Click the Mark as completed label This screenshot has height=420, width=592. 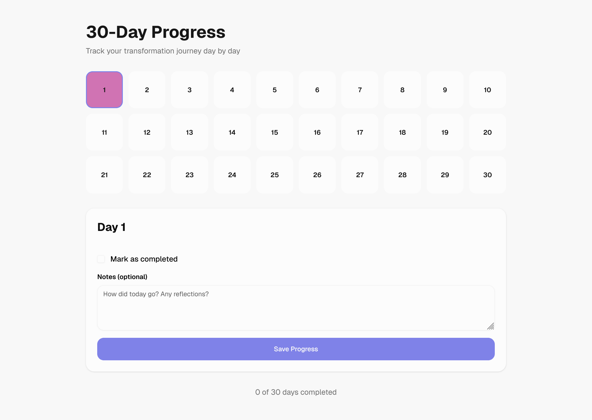coord(144,259)
